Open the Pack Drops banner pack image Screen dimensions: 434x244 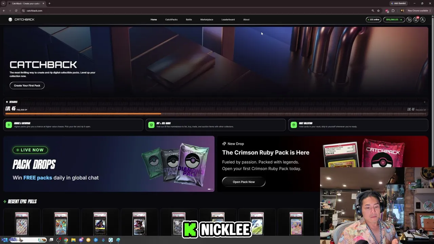tap(176, 165)
